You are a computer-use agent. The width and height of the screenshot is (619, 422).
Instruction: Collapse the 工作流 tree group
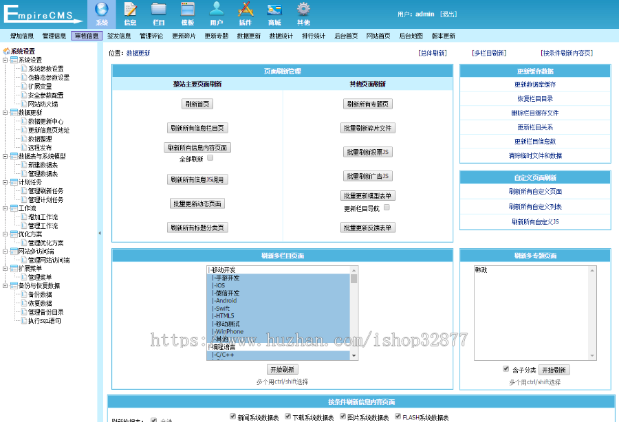tap(5, 208)
